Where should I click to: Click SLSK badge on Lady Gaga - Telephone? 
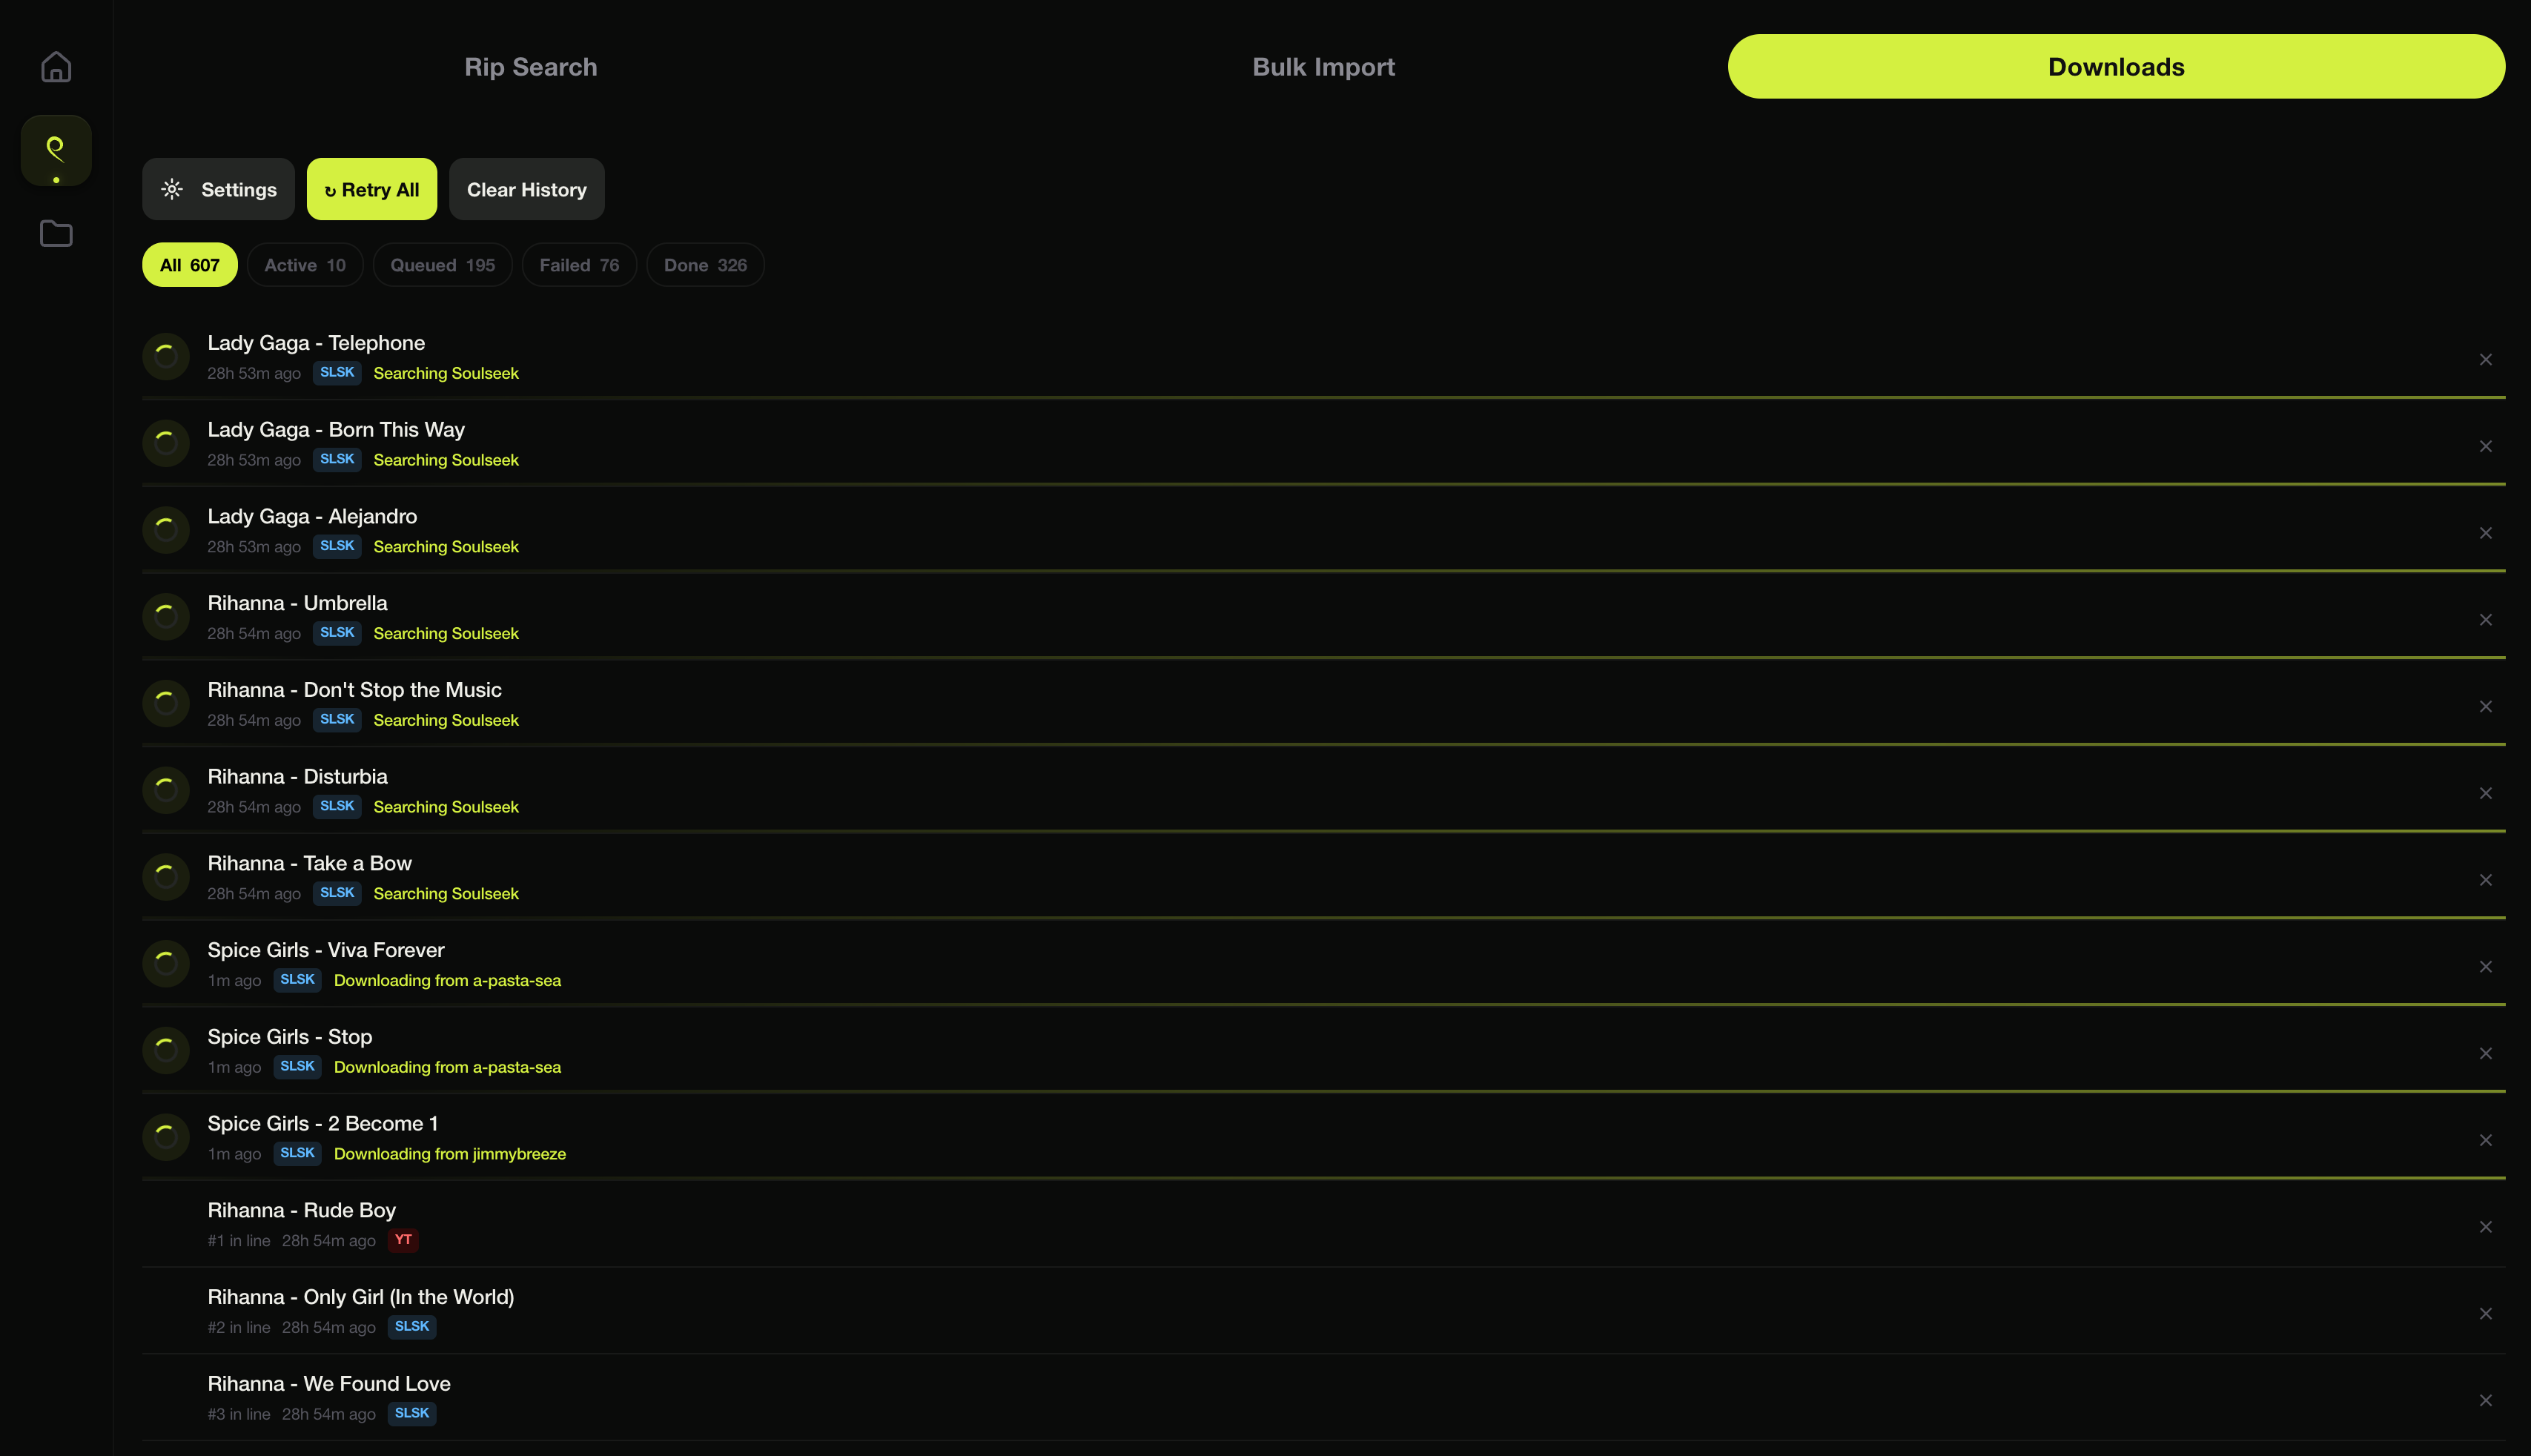337,373
